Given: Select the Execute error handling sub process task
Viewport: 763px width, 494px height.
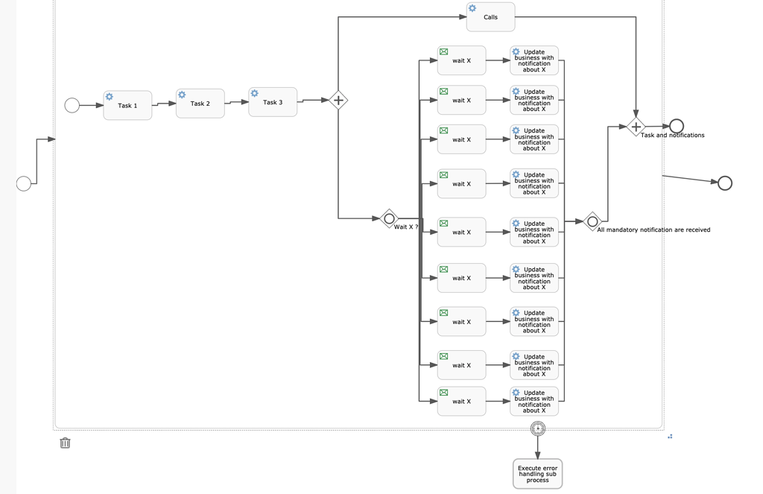Looking at the screenshot, I should coord(537,473).
